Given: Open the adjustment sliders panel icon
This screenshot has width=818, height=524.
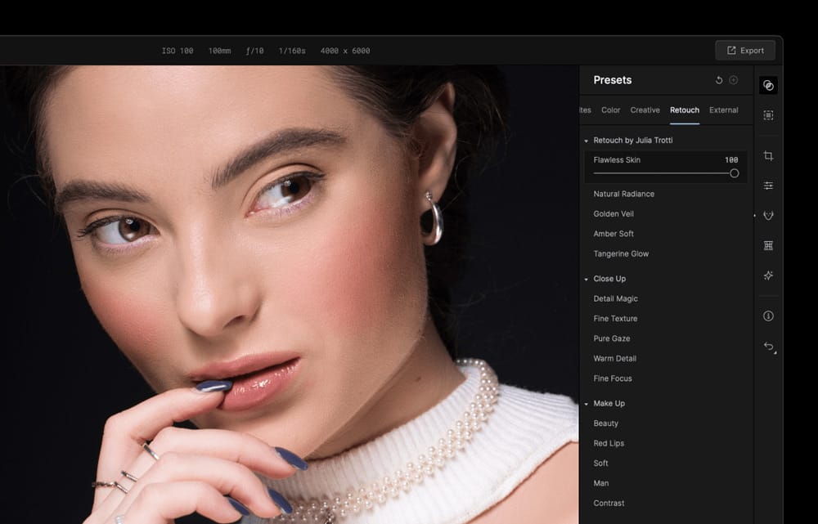Looking at the screenshot, I should click(x=768, y=186).
